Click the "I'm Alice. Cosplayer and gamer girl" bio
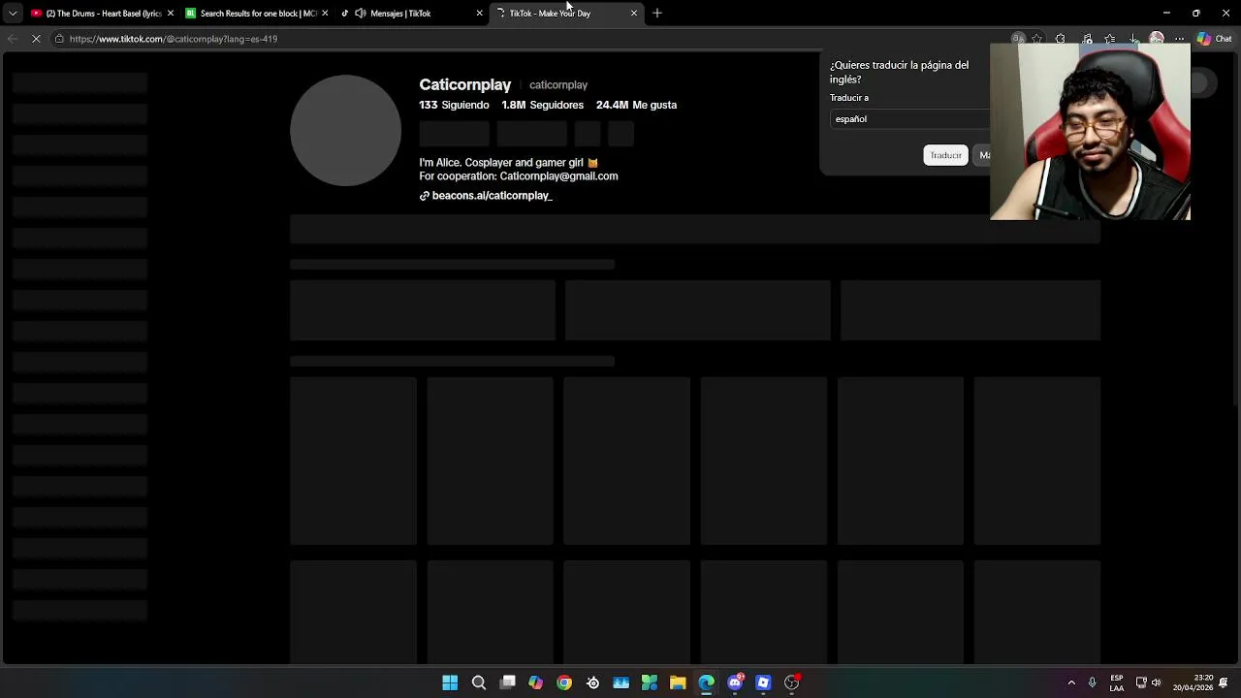1241x698 pixels. (x=508, y=163)
